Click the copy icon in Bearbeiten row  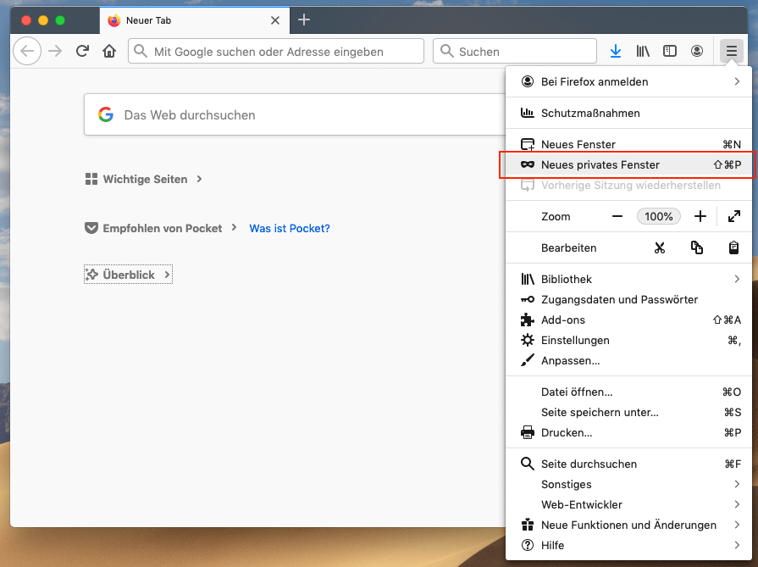click(697, 247)
